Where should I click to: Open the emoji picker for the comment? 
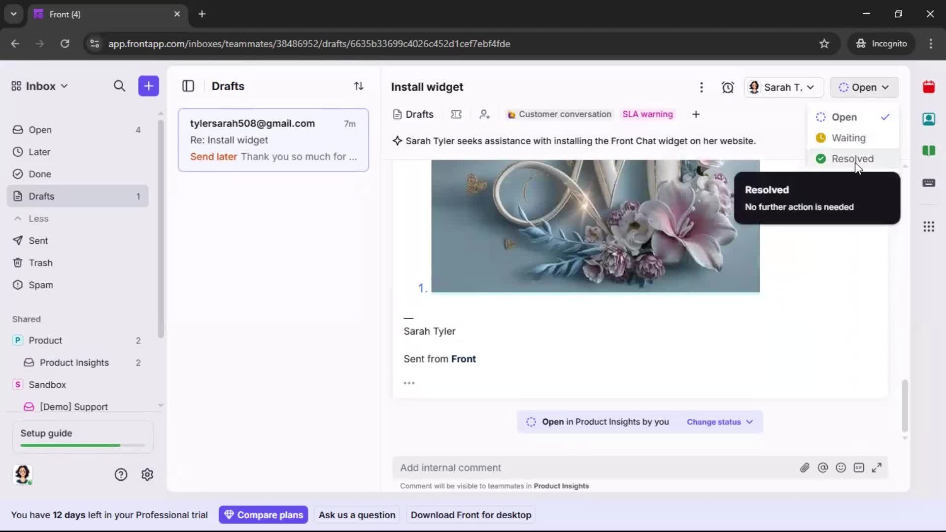pos(841,467)
